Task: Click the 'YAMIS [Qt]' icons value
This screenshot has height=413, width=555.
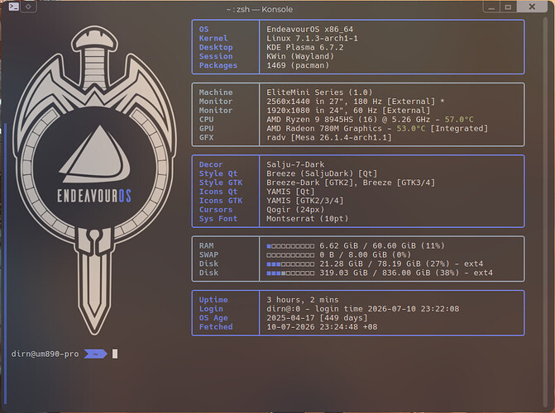Action: [290, 192]
